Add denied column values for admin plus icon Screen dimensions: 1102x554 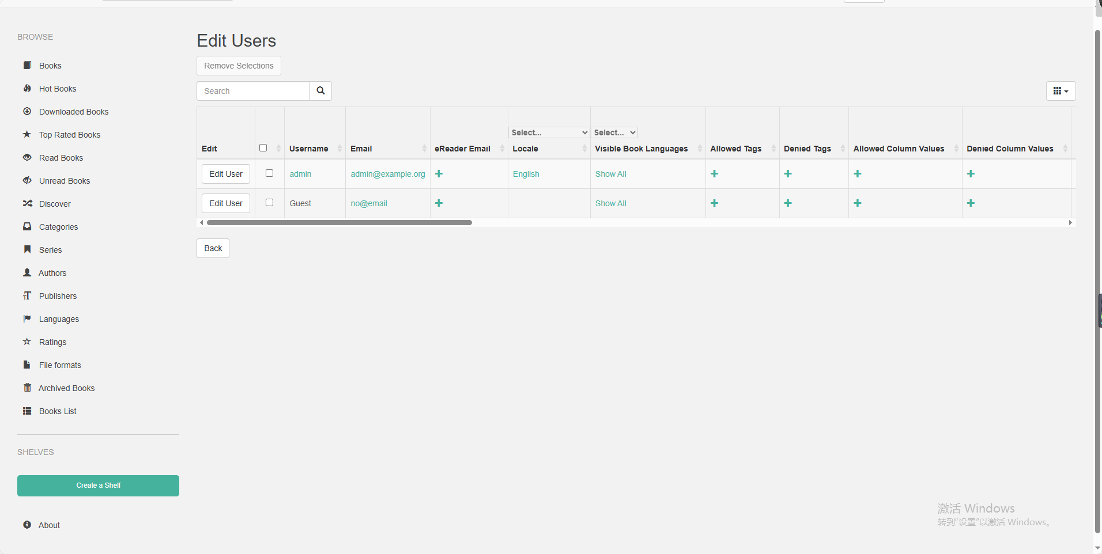pyautogui.click(x=971, y=174)
